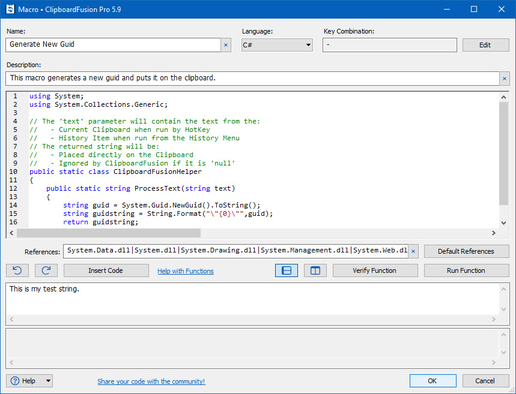
Task: Click the Run Function button
Action: point(466,270)
